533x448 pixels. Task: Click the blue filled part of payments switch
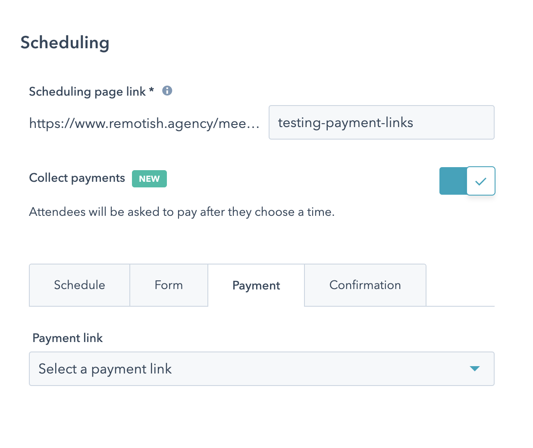(453, 181)
